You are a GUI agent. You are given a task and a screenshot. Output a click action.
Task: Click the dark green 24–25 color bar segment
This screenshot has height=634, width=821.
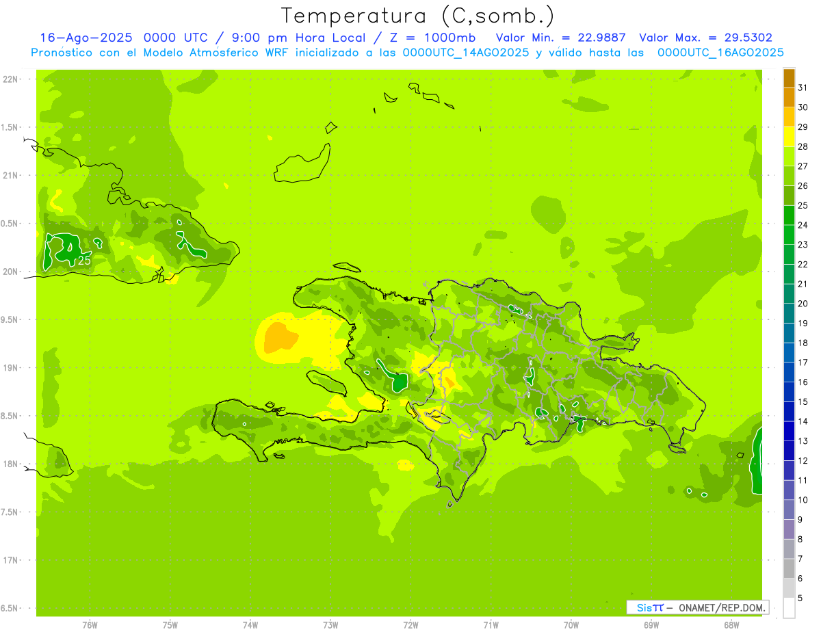coord(789,215)
